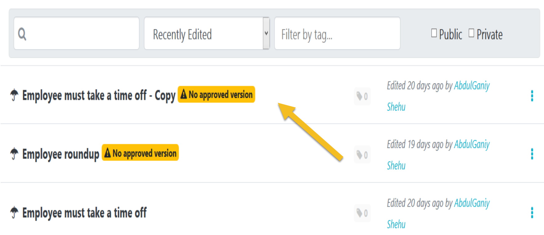This screenshot has width=544, height=235.
Task: Open the Employee roundup entry
Action: point(61,154)
